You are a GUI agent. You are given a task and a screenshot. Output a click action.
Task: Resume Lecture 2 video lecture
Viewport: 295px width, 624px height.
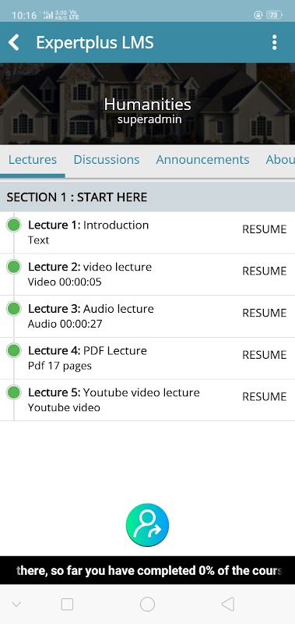tap(265, 271)
